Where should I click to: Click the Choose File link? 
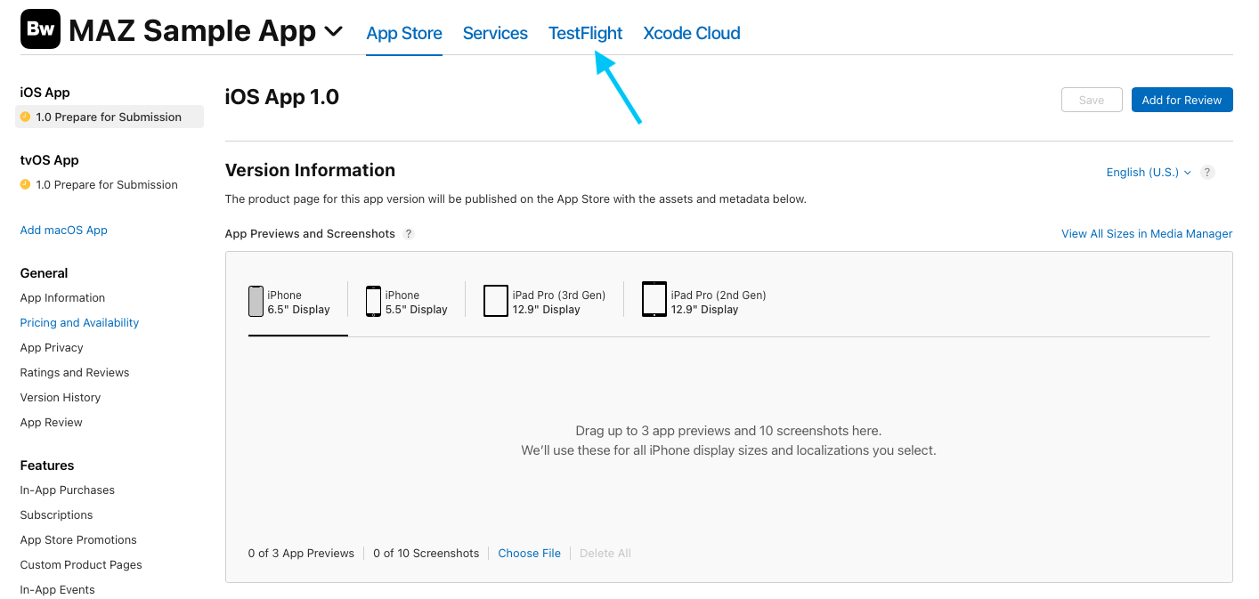point(529,554)
